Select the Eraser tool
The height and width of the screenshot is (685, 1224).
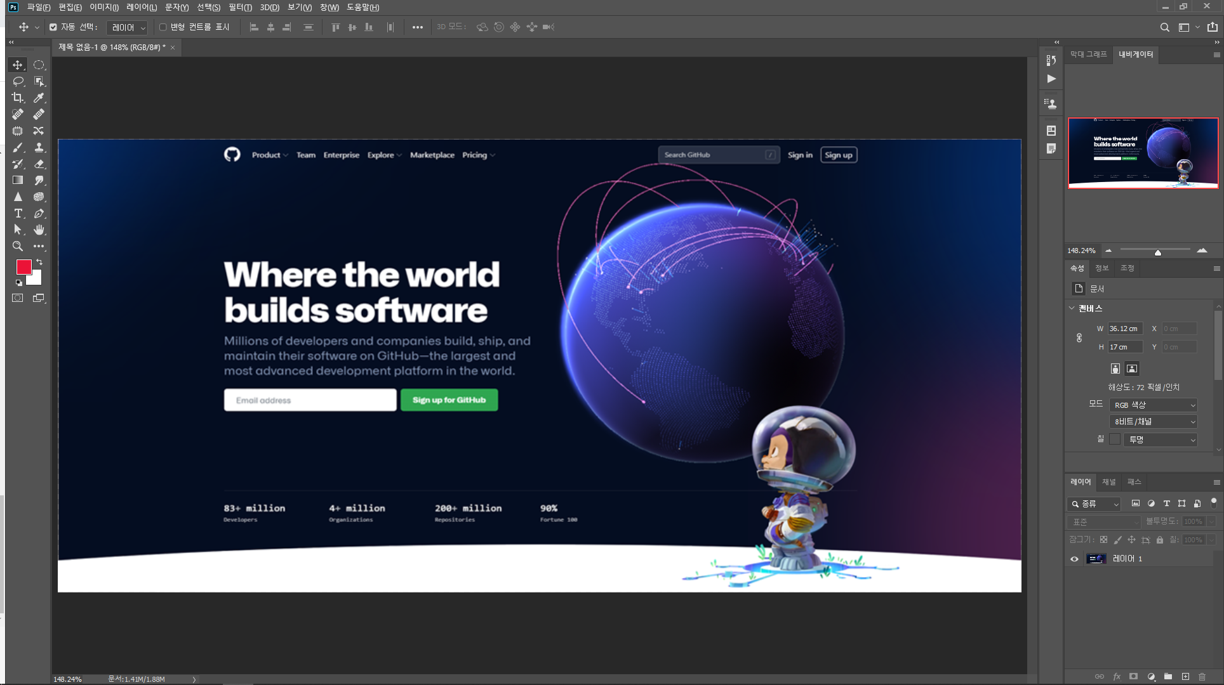pyautogui.click(x=39, y=164)
